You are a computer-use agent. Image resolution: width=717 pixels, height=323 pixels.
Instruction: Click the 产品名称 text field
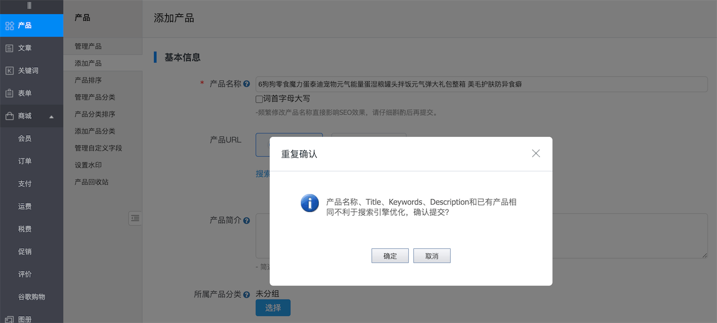481,84
